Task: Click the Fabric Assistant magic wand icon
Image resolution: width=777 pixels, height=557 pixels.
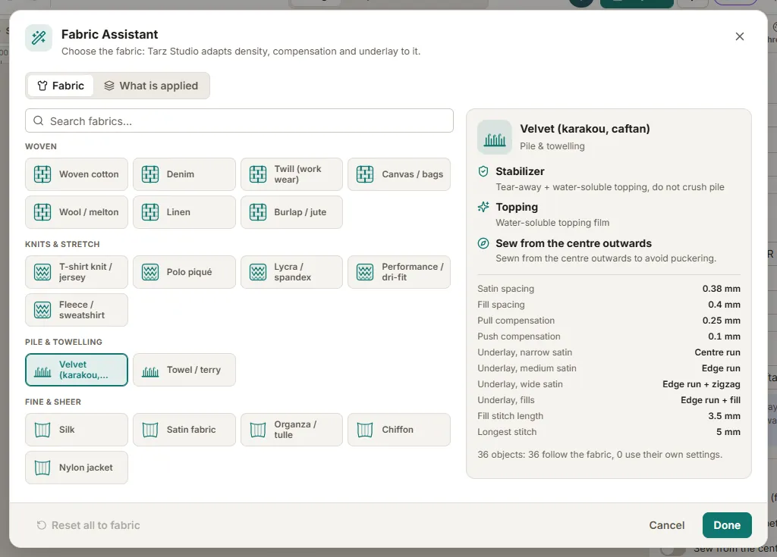Action: pyautogui.click(x=39, y=38)
